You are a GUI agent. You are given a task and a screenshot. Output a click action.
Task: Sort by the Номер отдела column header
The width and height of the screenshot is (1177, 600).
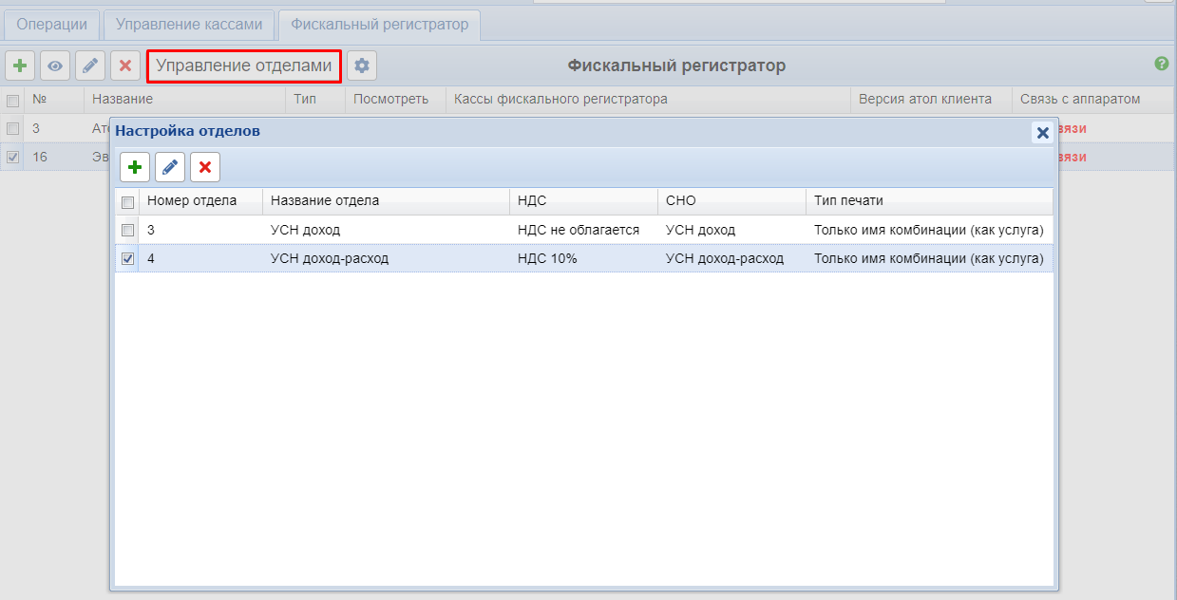coord(192,200)
